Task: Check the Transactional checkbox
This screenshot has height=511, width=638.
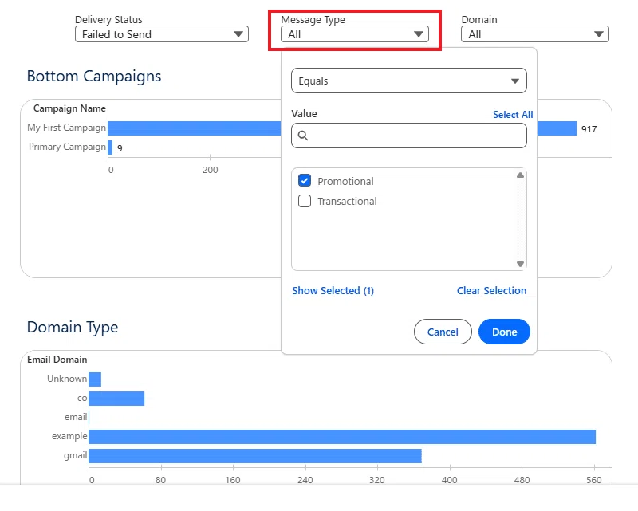Action: pyautogui.click(x=305, y=201)
